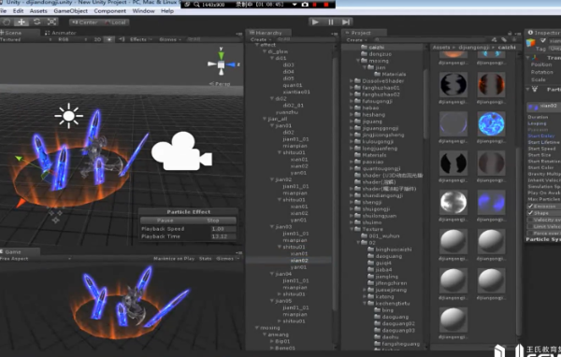This screenshot has height=357, width=561.
Task: Click Pause in Particle Effect panel
Action: (x=165, y=221)
